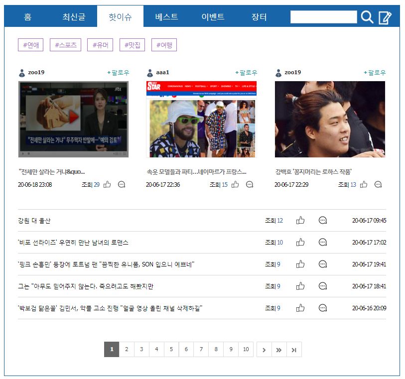Switch to the 베스트 tab

166,17
